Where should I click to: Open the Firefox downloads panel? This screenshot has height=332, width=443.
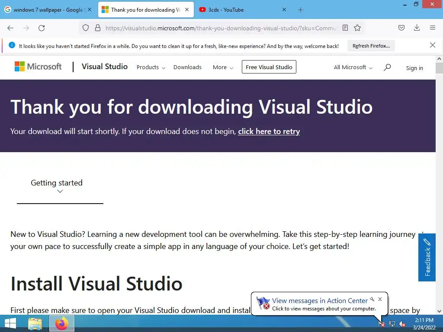417,28
